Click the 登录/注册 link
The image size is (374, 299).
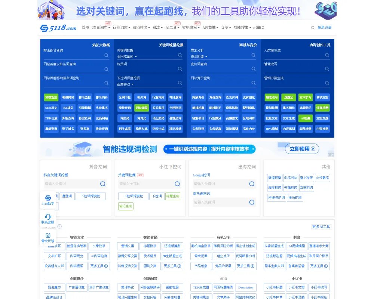coord(325,28)
